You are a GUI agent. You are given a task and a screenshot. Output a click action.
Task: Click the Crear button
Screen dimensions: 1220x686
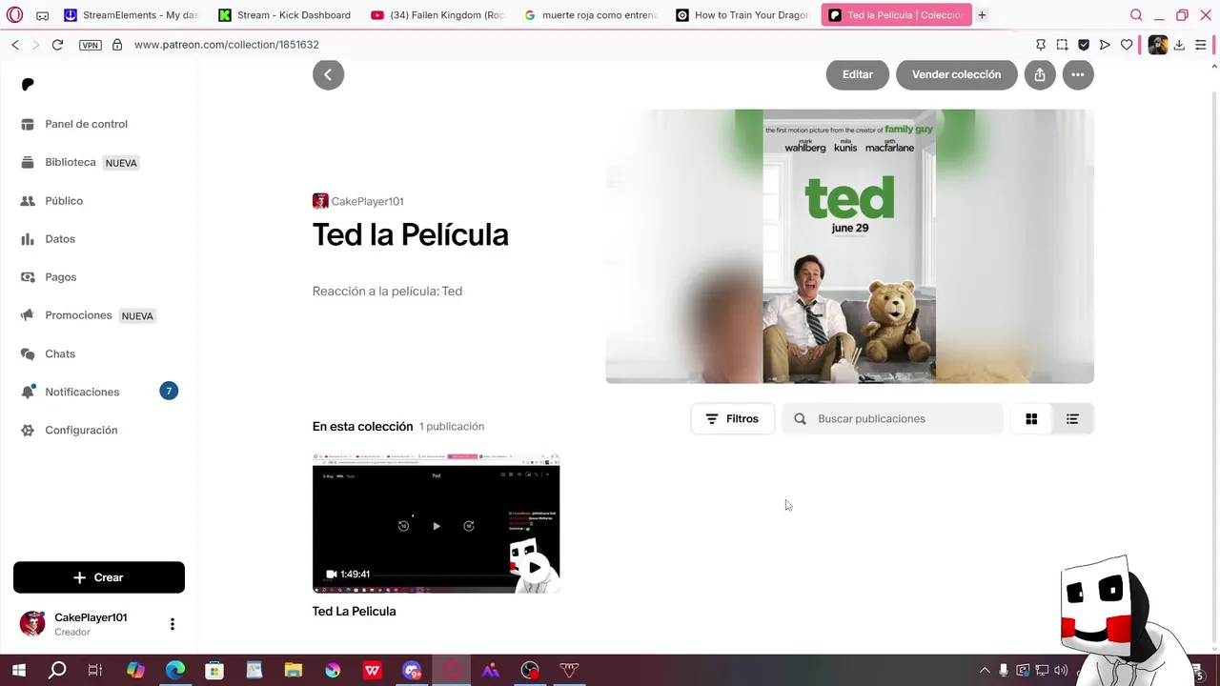(x=99, y=577)
